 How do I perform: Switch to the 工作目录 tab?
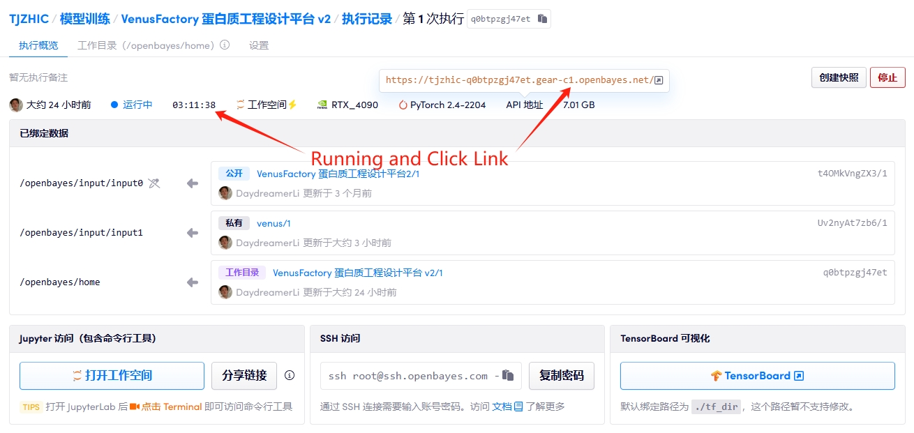[145, 45]
